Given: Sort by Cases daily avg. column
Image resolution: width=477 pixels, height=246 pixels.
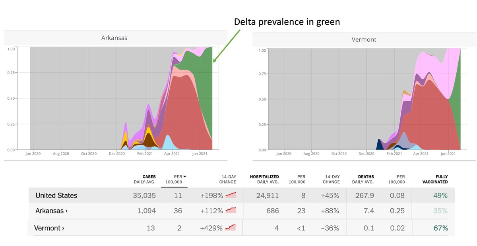Looking at the screenshot, I should tap(145, 179).
